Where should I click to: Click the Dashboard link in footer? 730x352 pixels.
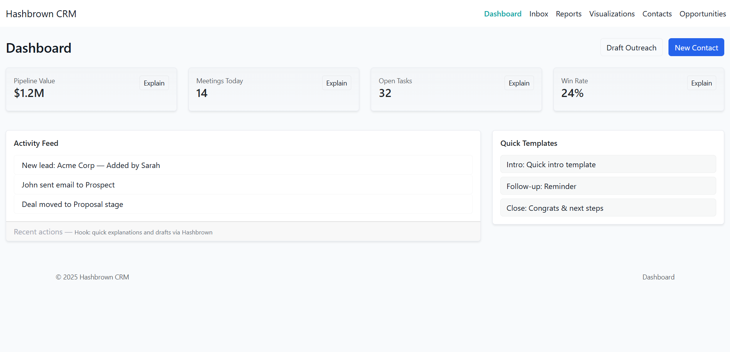point(658,277)
